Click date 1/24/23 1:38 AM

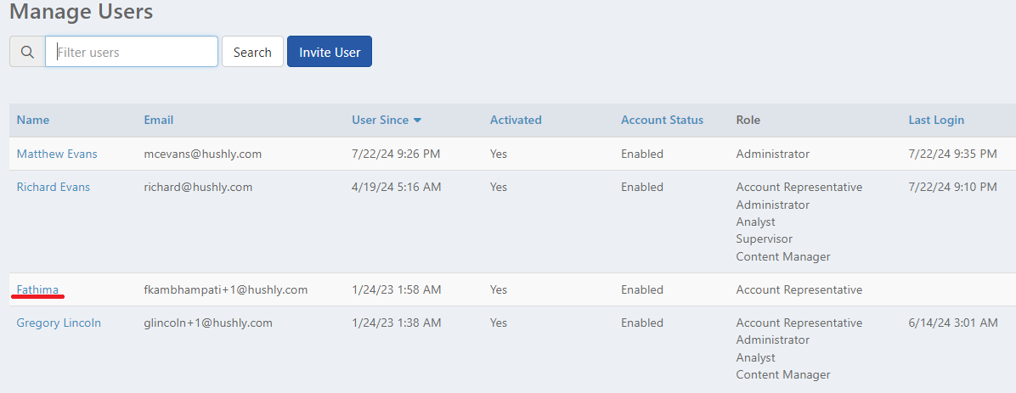tap(397, 323)
